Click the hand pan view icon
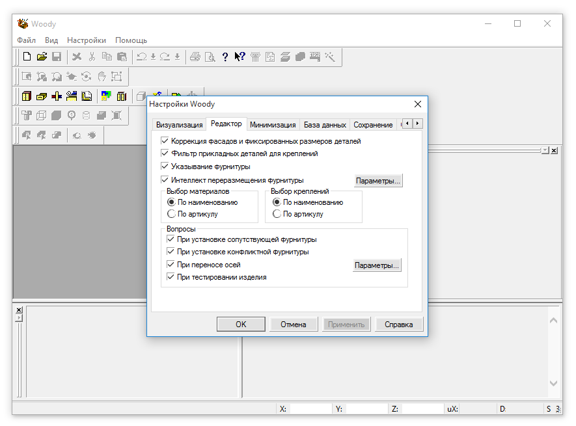Screen dimensions: 576x426 pos(102,76)
